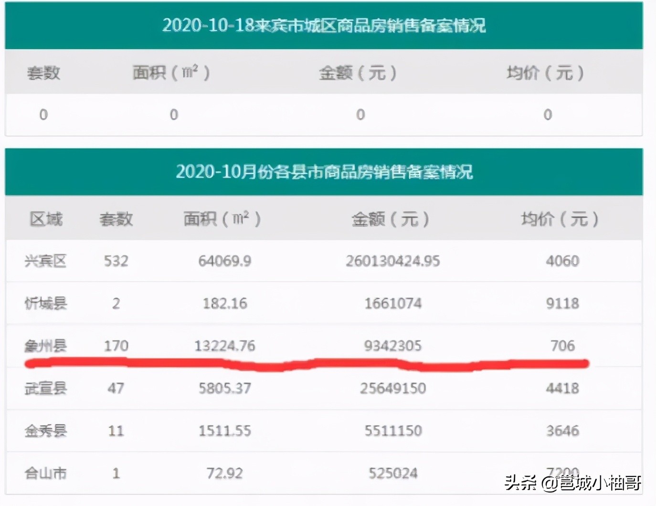The height and width of the screenshot is (506, 656).
Task: Click the 2020-10-18 来宾市城区 table title banner
Action: pos(324,25)
